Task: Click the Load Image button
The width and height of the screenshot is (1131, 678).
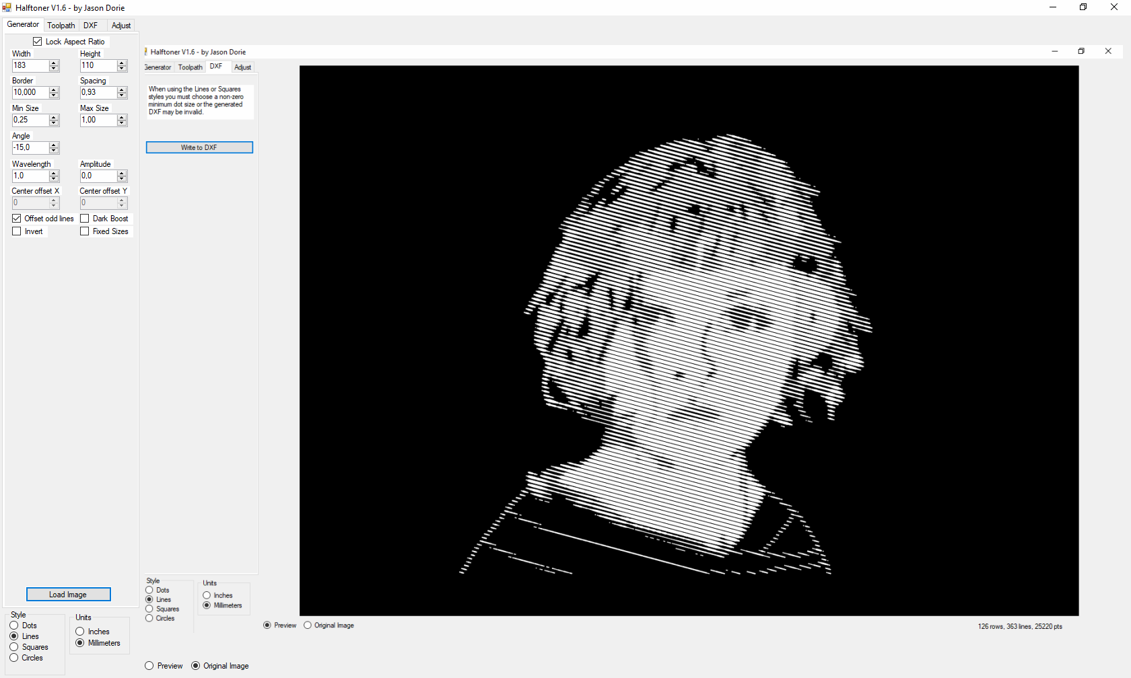Action: click(x=68, y=595)
